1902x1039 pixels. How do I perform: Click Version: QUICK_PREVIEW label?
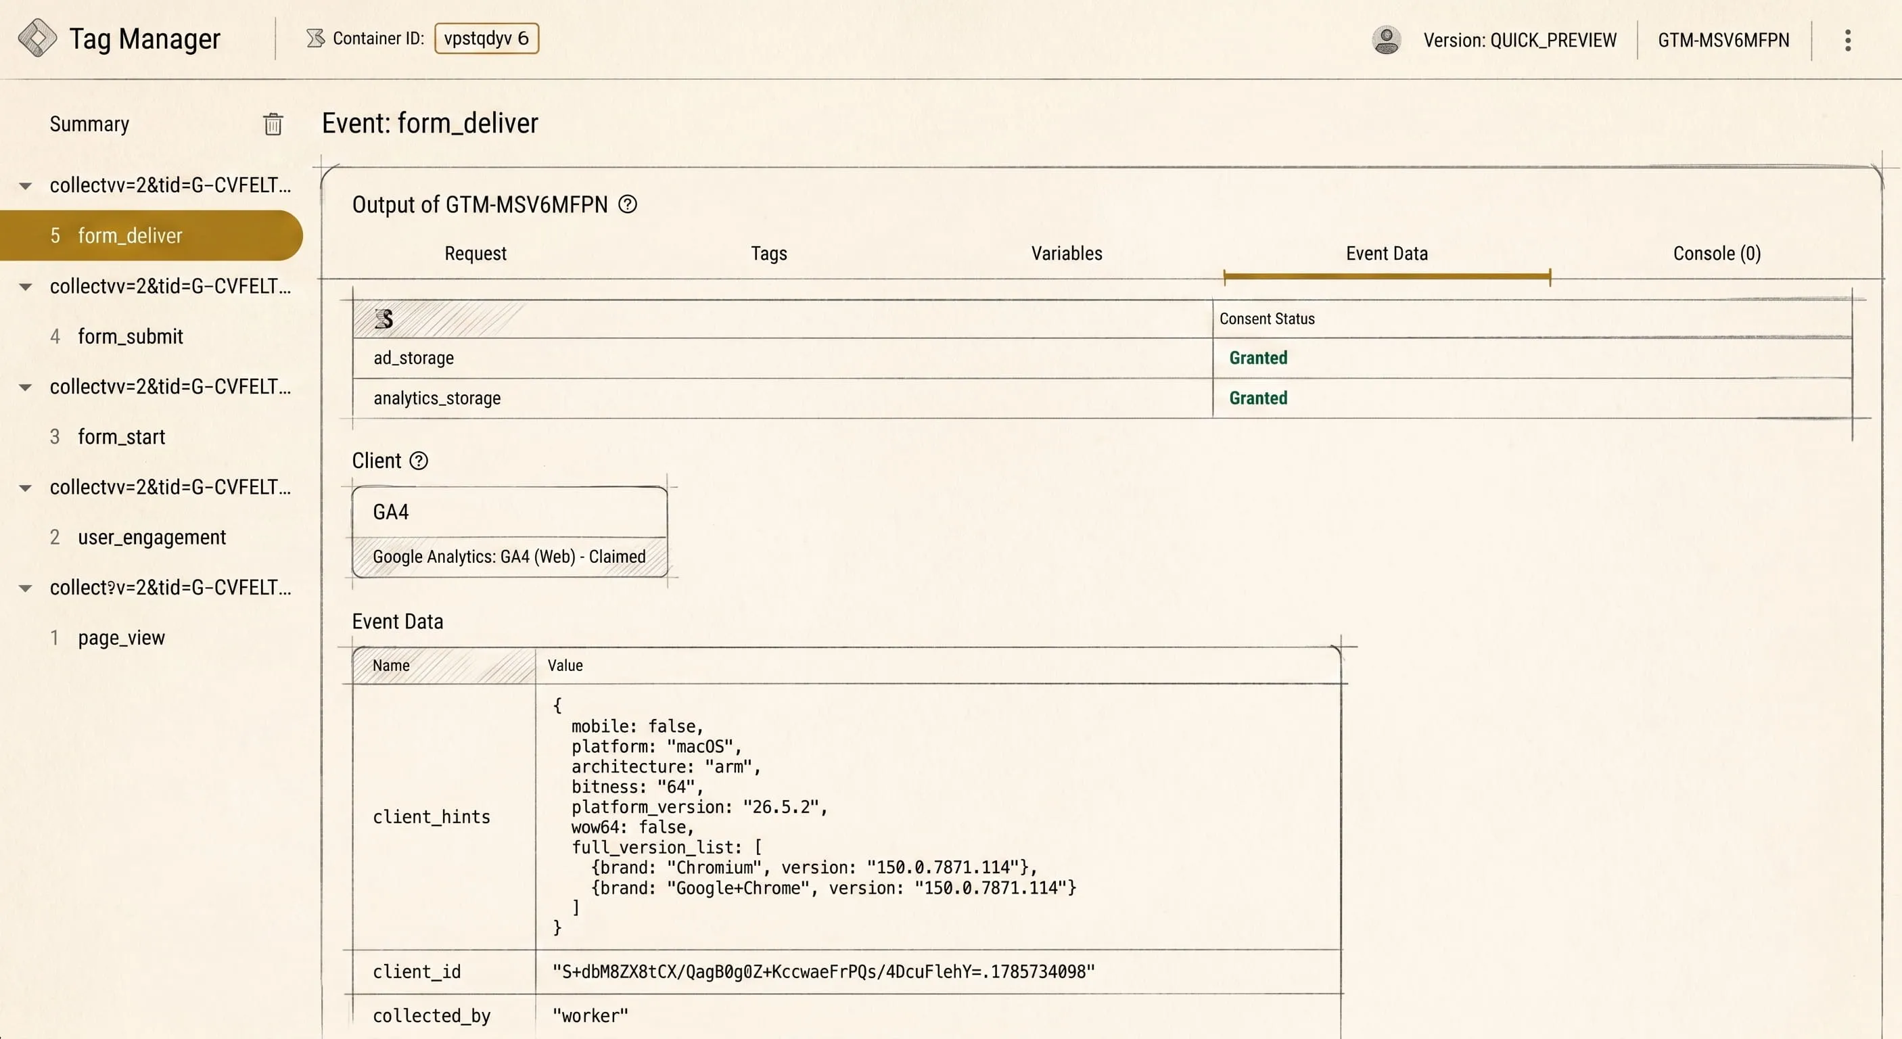tap(1520, 40)
